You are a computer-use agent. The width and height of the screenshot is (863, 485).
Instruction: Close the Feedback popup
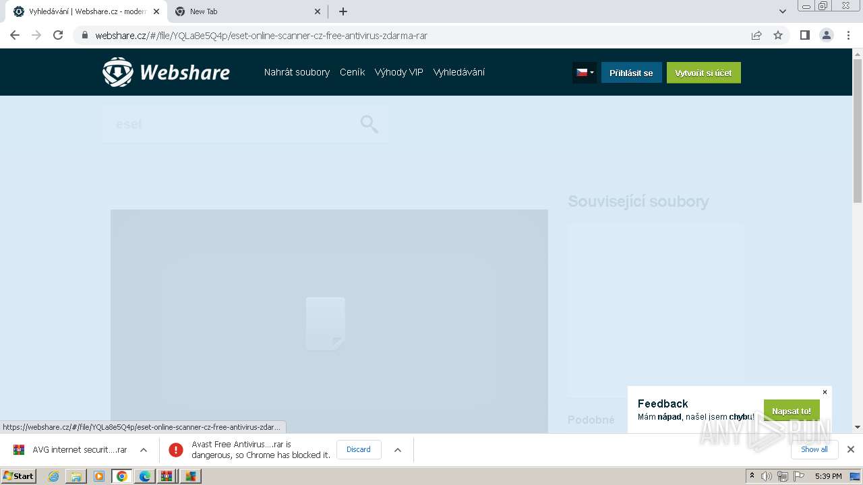[825, 392]
